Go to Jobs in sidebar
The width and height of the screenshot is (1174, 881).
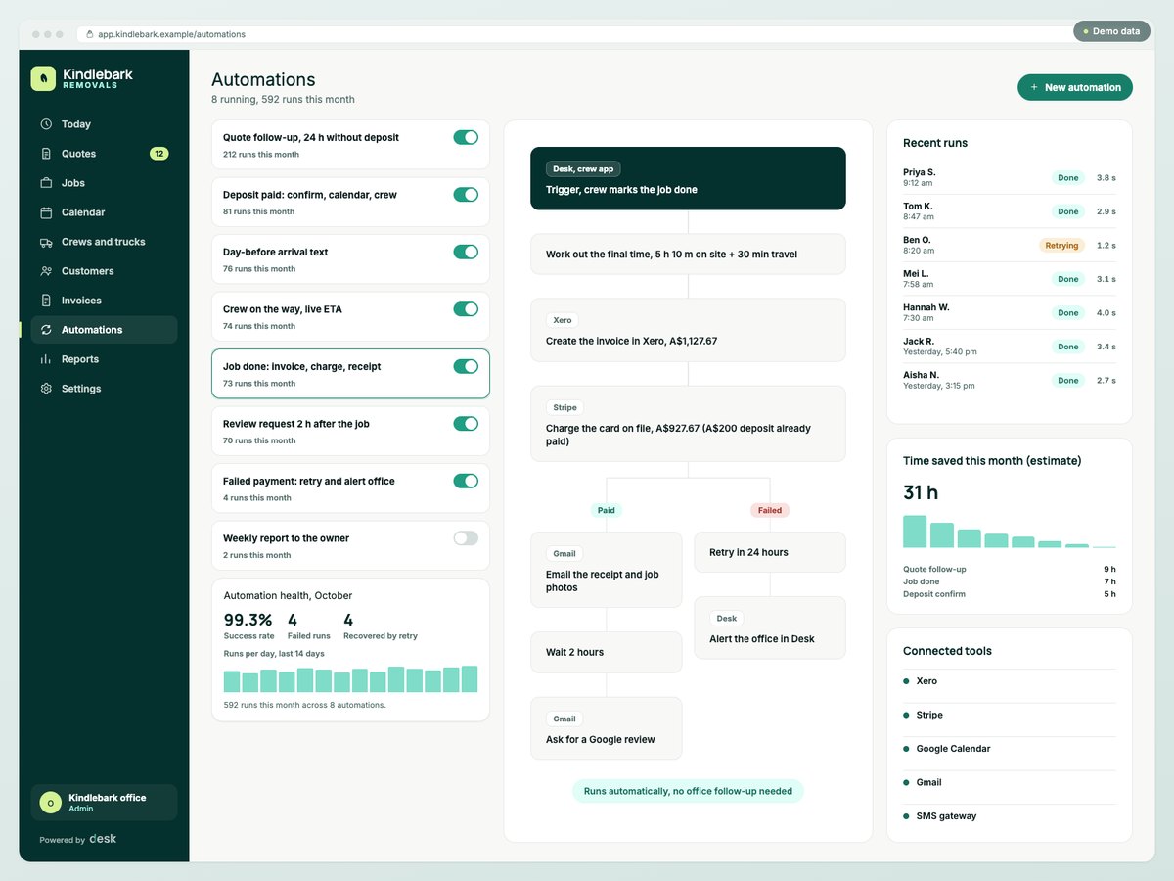pos(104,183)
